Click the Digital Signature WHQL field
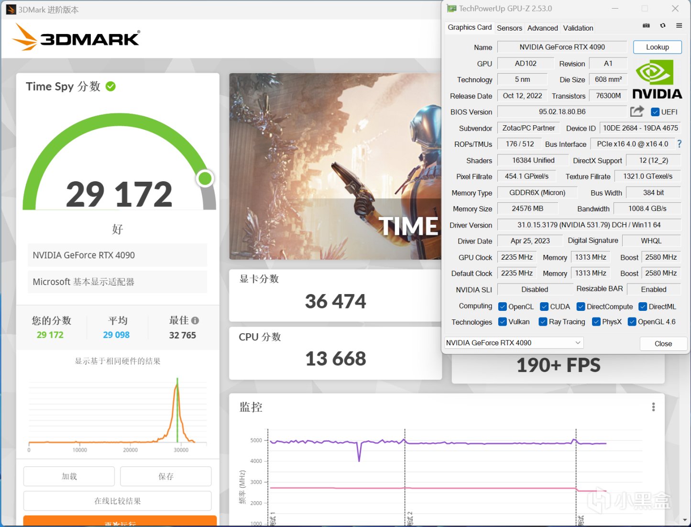691x527 pixels. point(651,241)
